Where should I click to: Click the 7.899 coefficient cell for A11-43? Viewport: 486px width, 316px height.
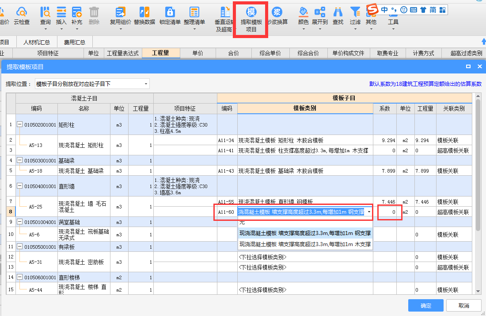385,171
